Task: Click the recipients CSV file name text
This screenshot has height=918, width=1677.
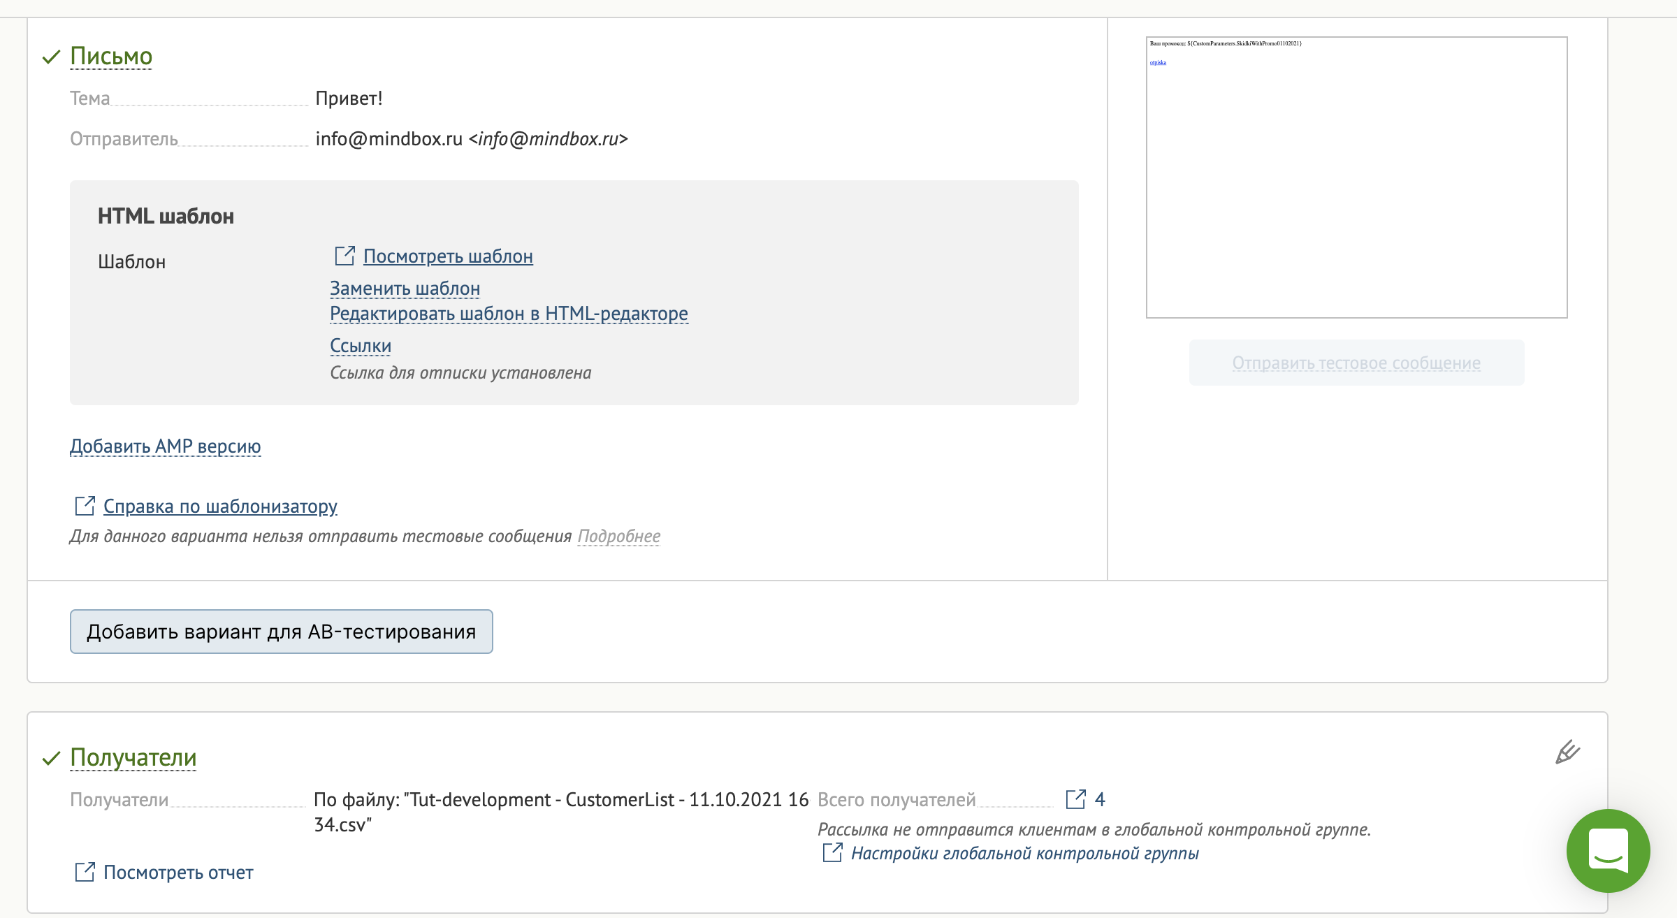Action: (x=561, y=812)
